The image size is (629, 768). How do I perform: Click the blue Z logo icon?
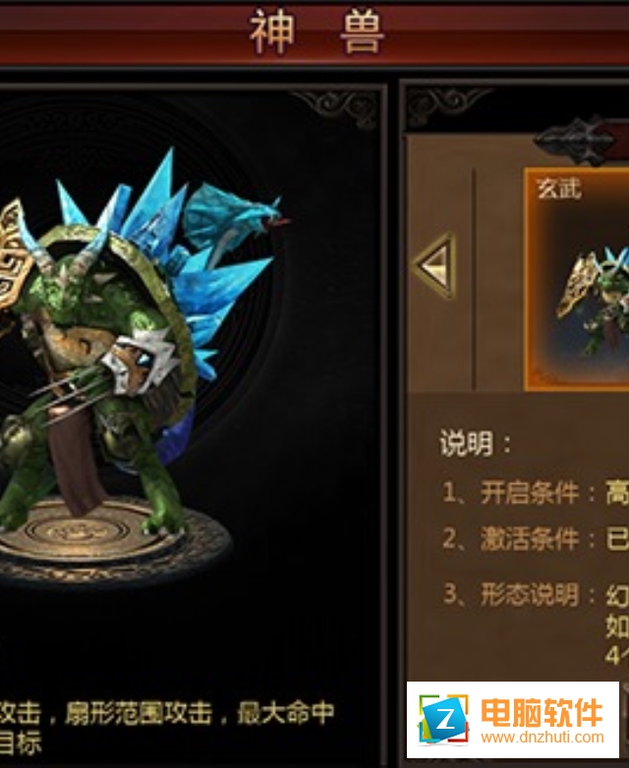click(x=443, y=720)
